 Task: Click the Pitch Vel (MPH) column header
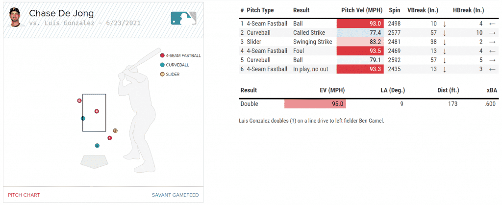[x=362, y=10]
